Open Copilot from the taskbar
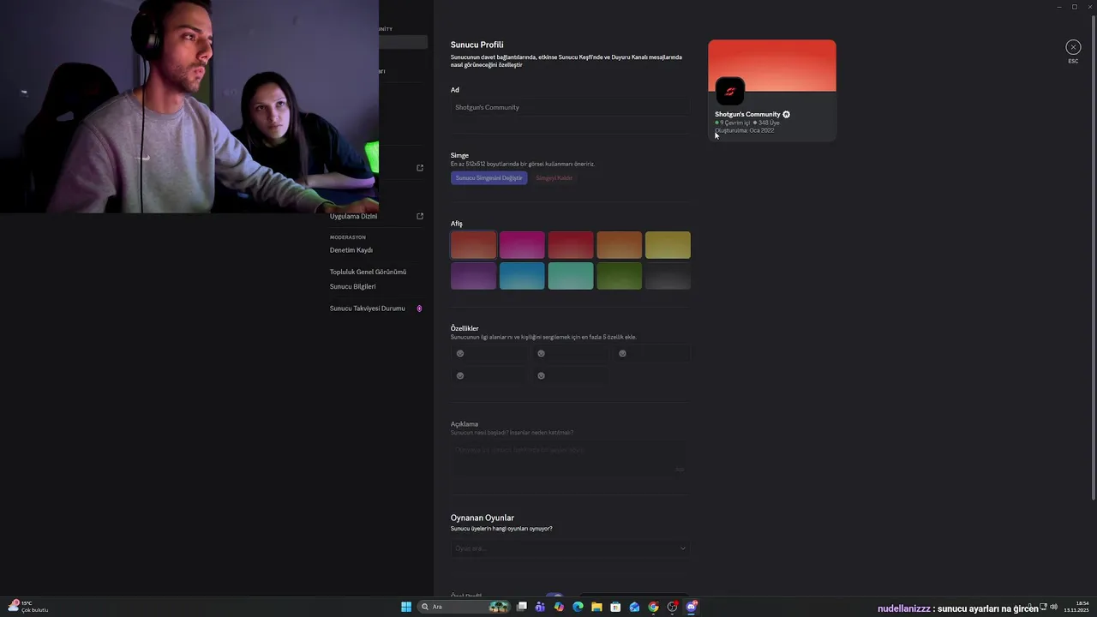 click(559, 607)
